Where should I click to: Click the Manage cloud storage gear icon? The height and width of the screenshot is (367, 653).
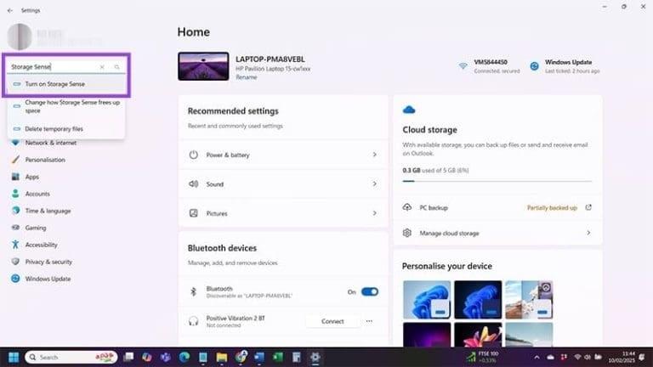pyautogui.click(x=407, y=233)
